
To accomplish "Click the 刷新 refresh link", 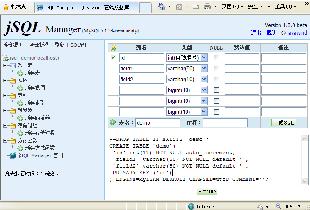I will pos(59,45).
